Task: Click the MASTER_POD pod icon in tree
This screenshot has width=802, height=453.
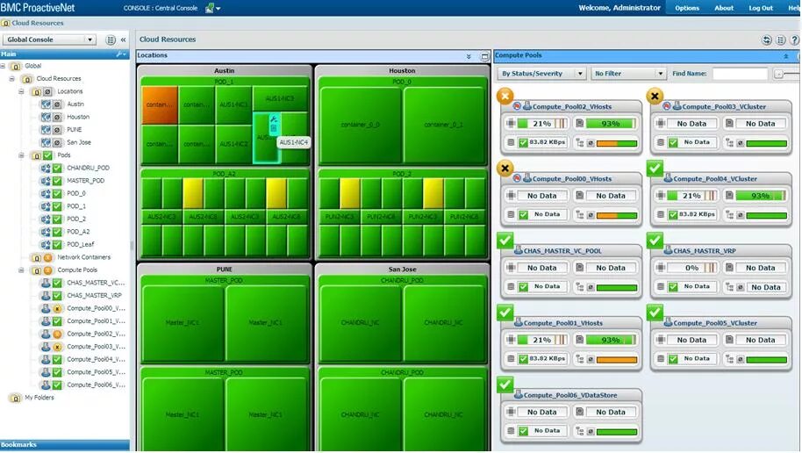Action: (x=46, y=181)
